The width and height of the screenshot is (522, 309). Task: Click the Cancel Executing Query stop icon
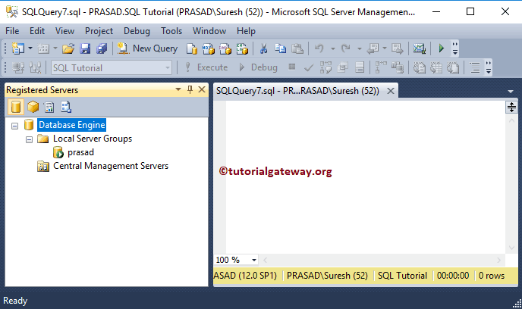point(292,67)
